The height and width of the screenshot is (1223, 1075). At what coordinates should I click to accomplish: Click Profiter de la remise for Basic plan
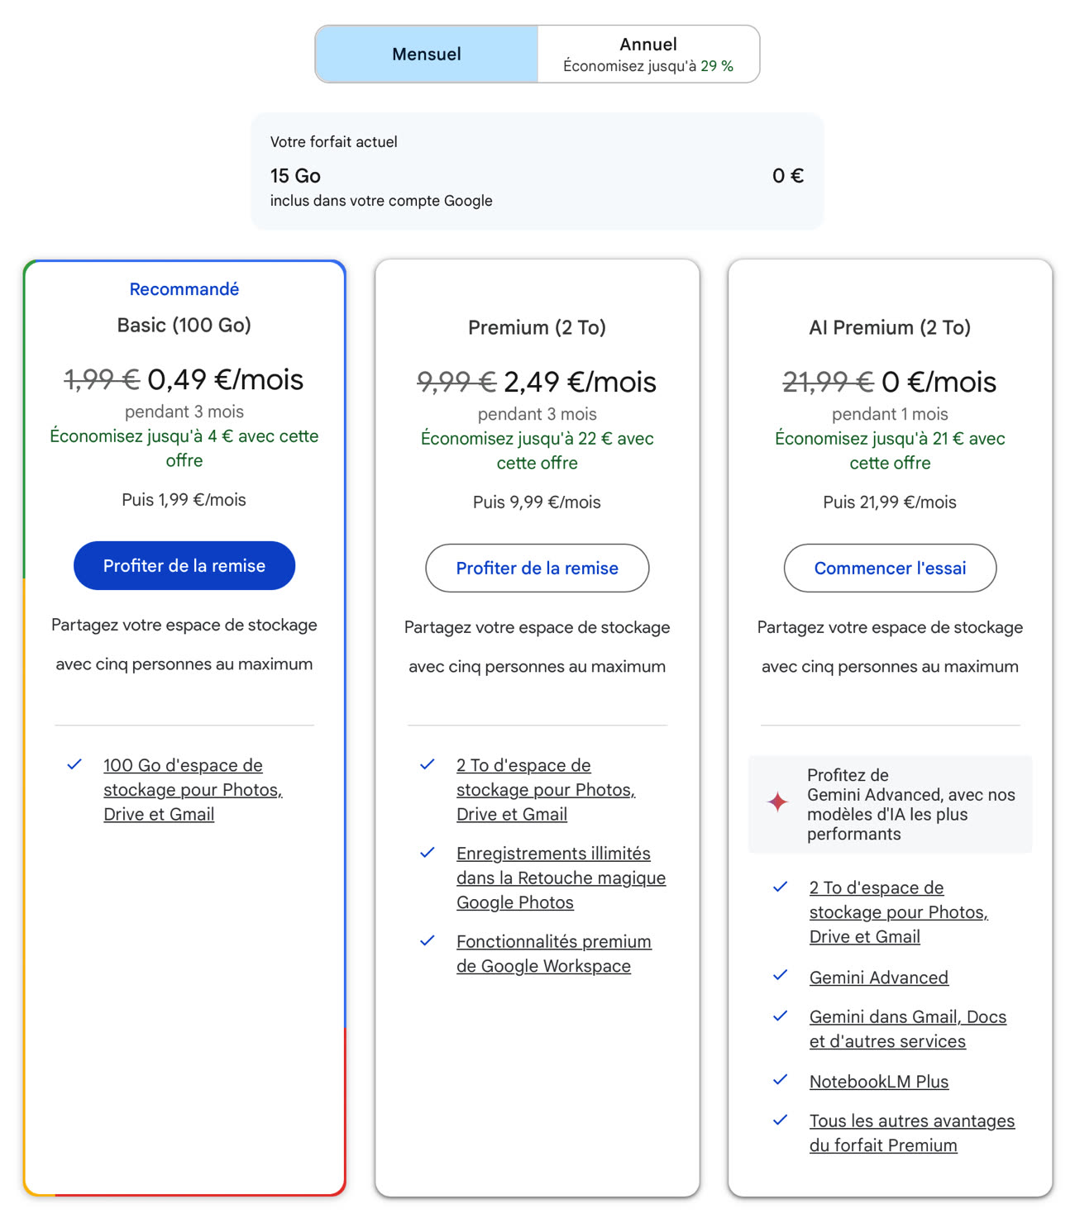coord(184,565)
